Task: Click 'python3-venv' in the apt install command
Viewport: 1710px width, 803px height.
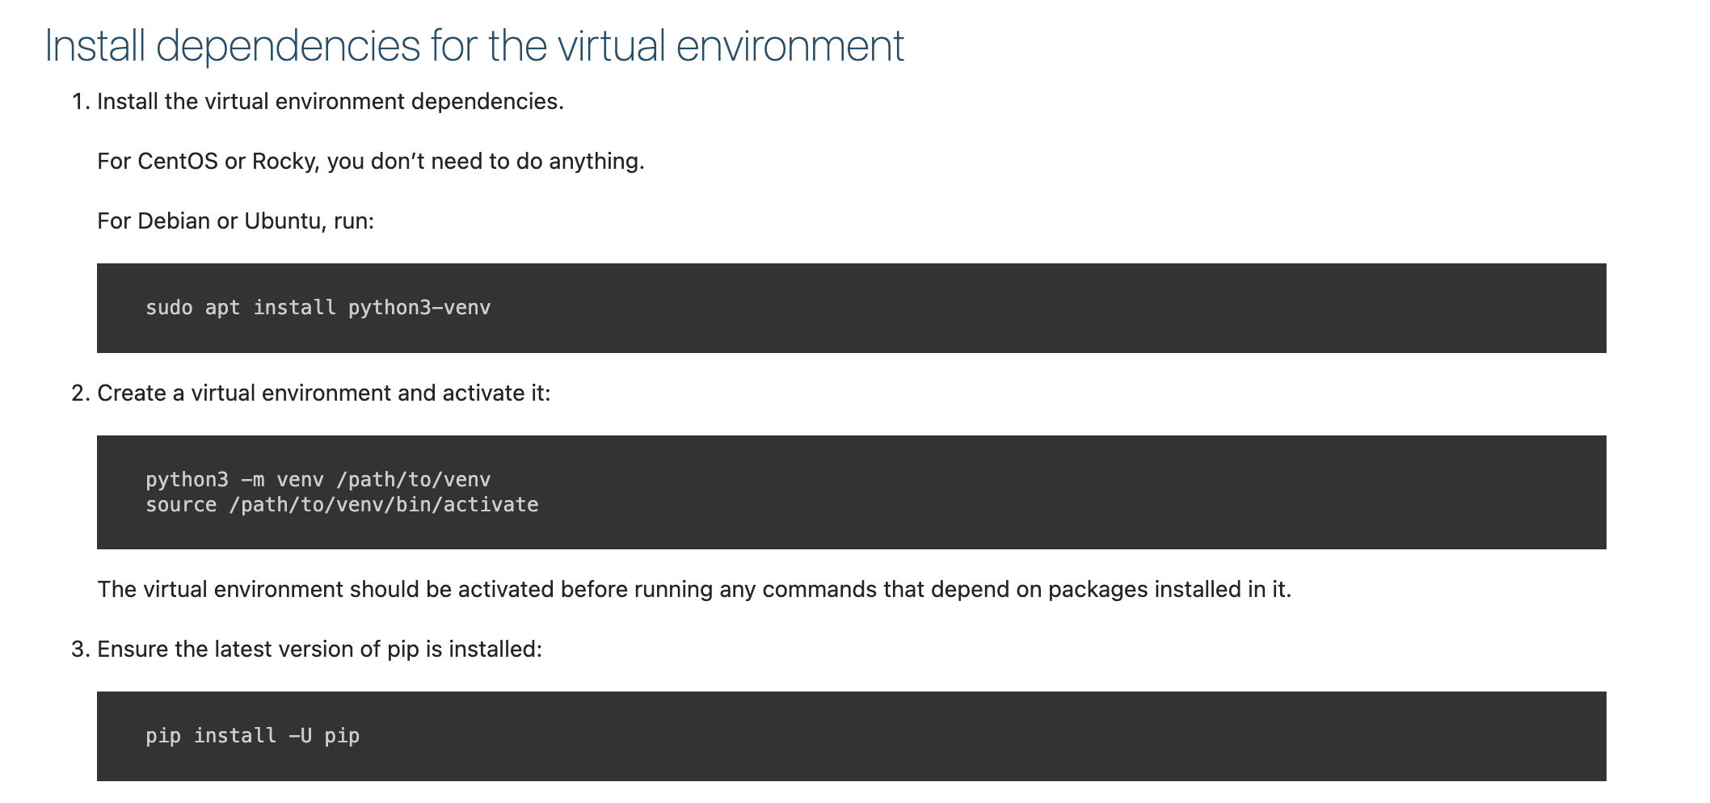Action: point(419,308)
